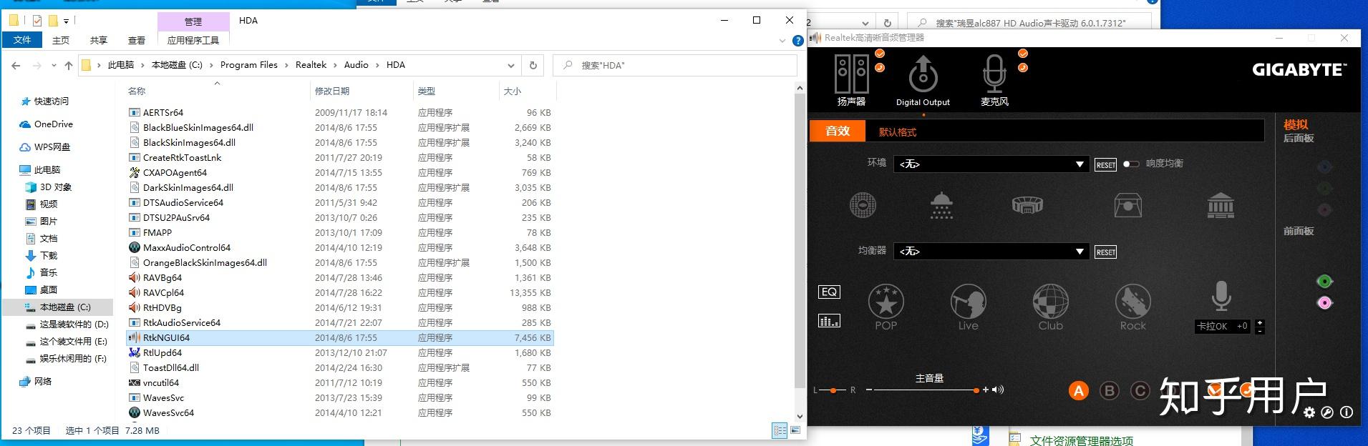Decrease karaoke key with minus stepper
Image resolution: width=1368 pixels, height=446 pixels.
point(1260,330)
